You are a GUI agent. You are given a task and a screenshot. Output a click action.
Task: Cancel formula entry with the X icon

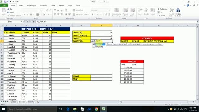(x=28, y=22)
